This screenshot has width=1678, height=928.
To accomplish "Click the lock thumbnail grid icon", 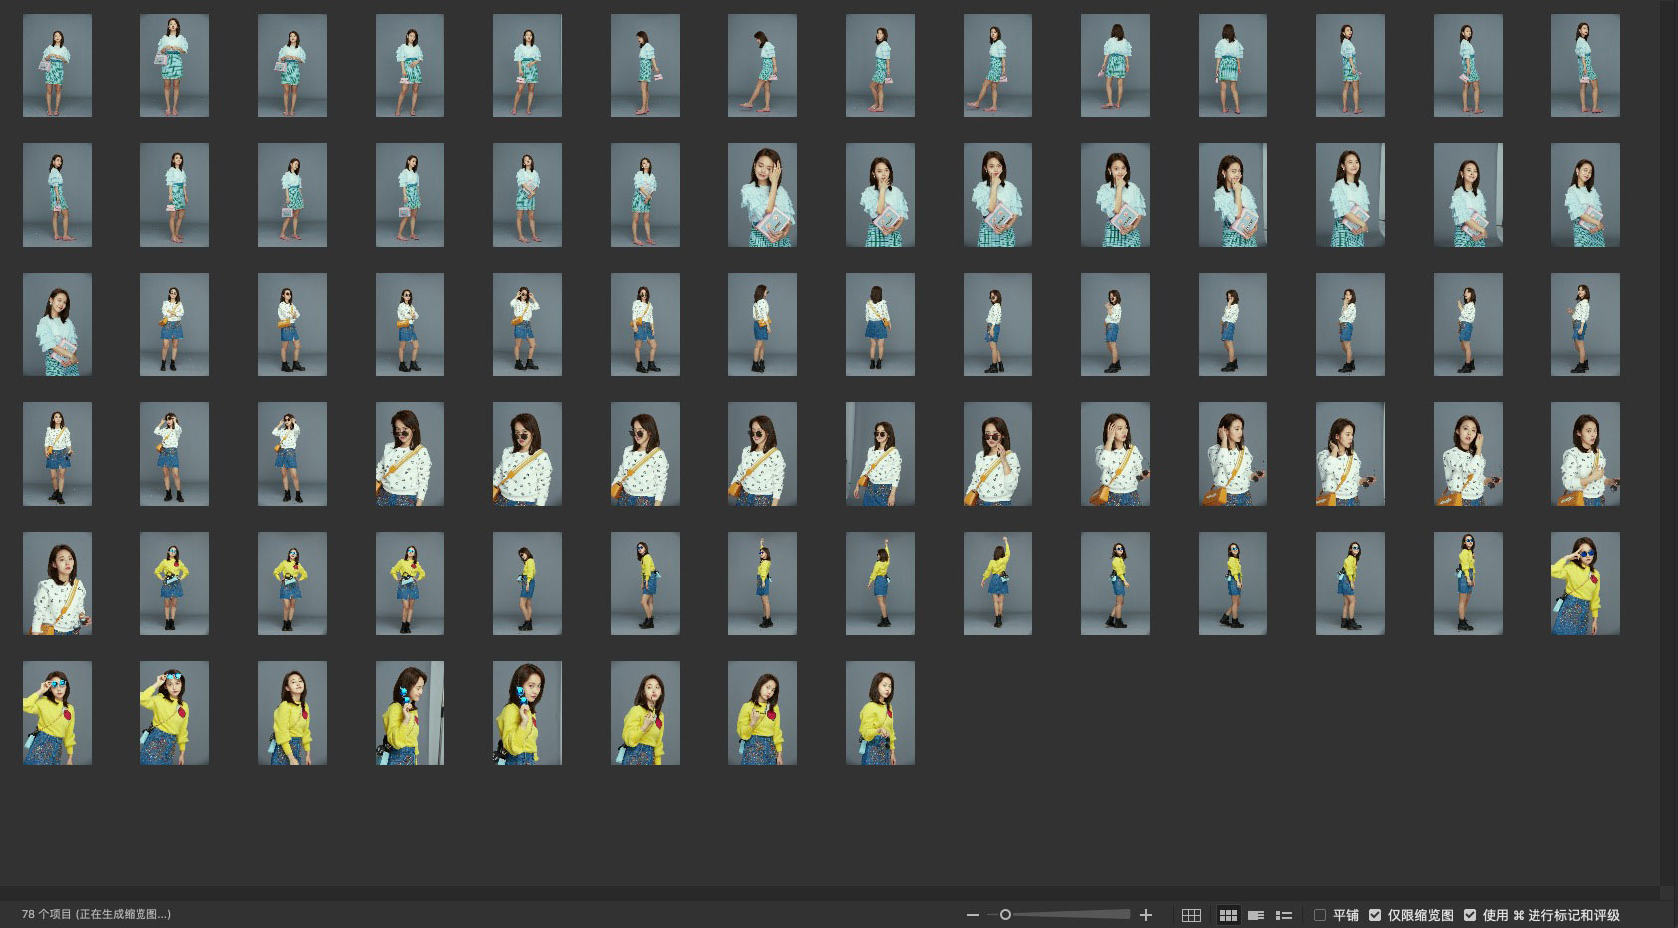I will (1191, 915).
